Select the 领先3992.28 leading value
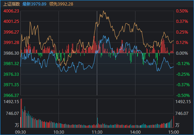This screenshot has height=135, width=194. [61, 4]
